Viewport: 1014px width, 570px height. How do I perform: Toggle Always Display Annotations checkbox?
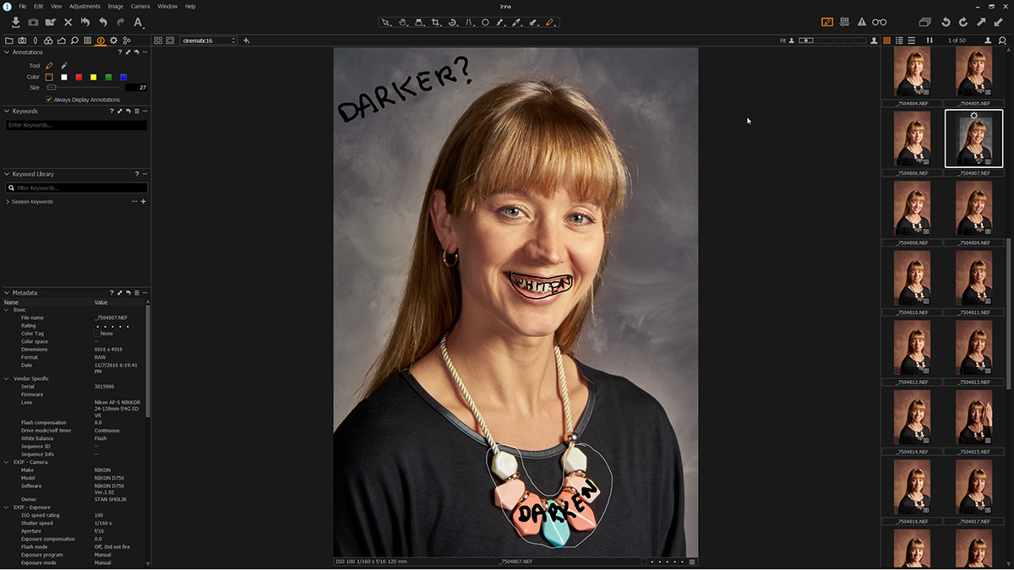[x=49, y=100]
